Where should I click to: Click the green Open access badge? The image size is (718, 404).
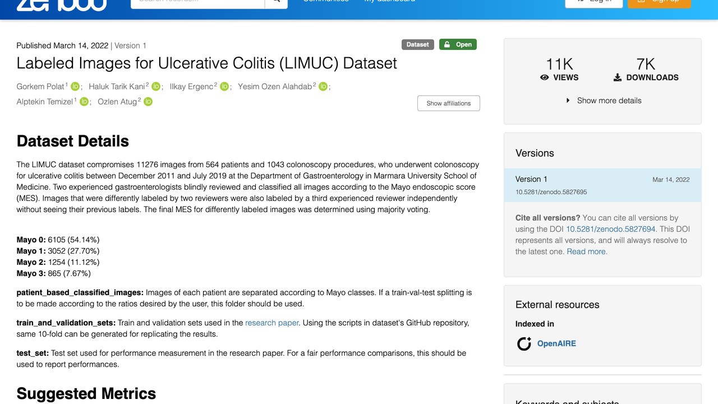coord(458,44)
